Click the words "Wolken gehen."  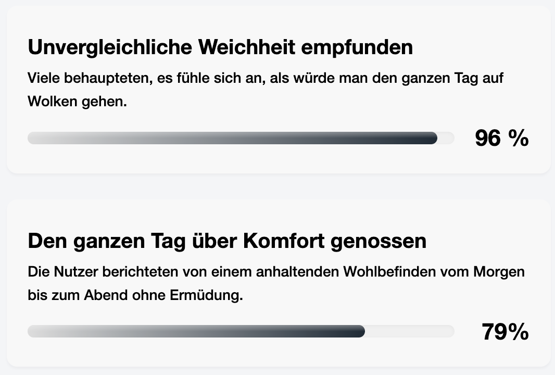[x=77, y=102]
